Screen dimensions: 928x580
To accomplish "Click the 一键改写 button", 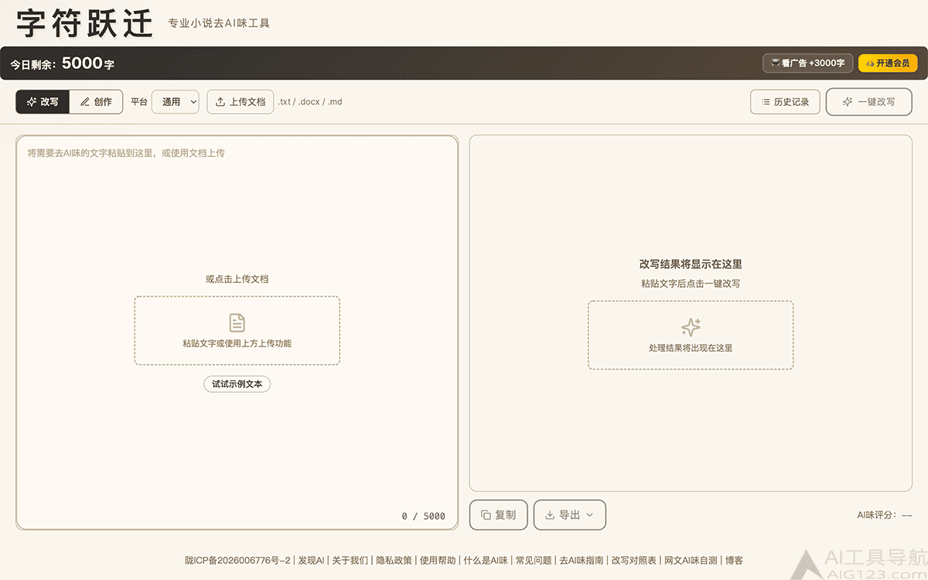I will (868, 102).
